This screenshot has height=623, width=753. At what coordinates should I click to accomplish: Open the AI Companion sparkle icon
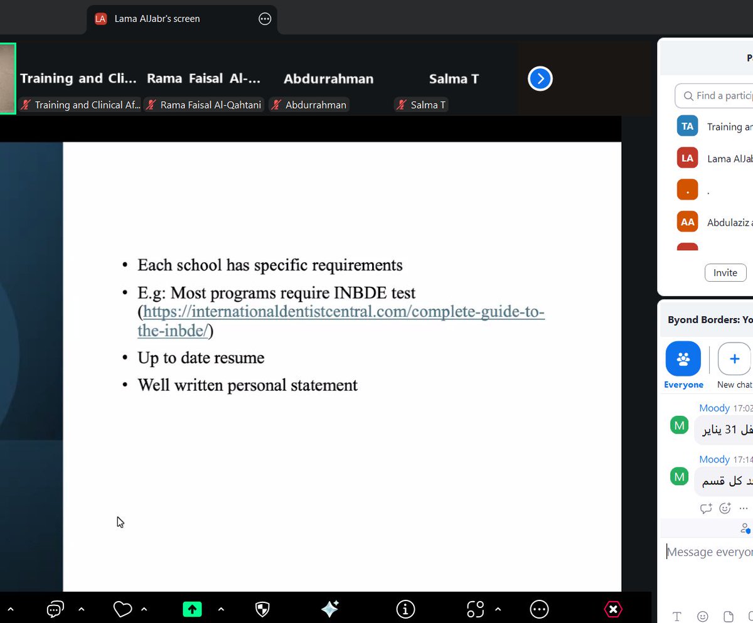pos(330,609)
